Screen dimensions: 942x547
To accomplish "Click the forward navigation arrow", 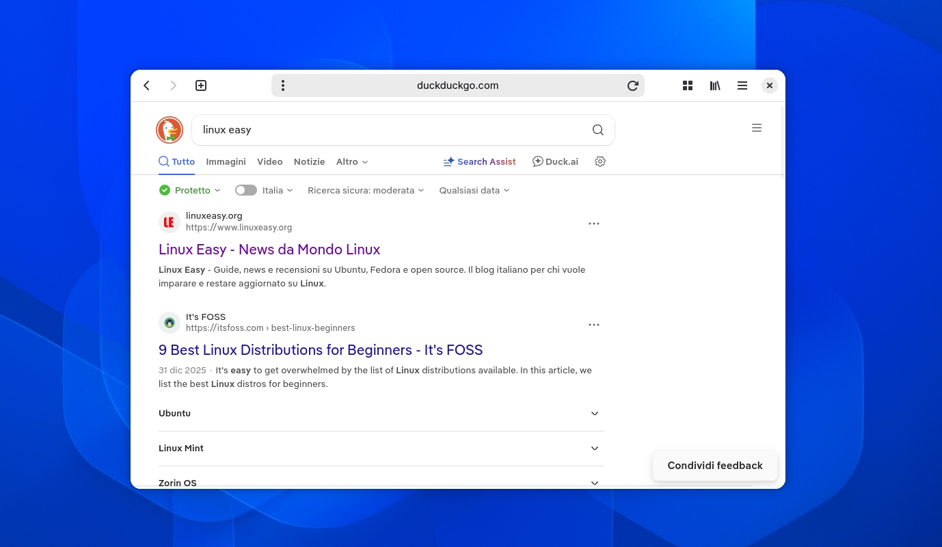I will click(x=174, y=85).
